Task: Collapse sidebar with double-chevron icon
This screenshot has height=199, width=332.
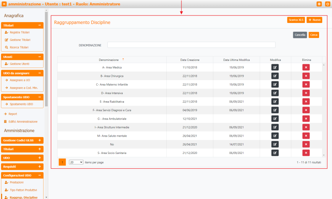Action: tap(4, 4)
